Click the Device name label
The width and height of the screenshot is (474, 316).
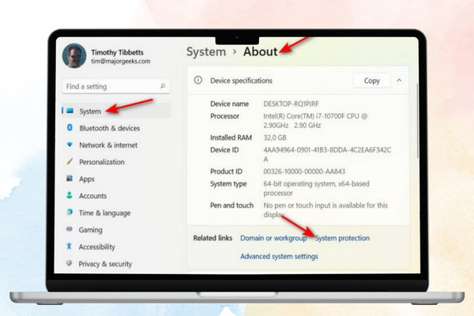click(229, 103)
